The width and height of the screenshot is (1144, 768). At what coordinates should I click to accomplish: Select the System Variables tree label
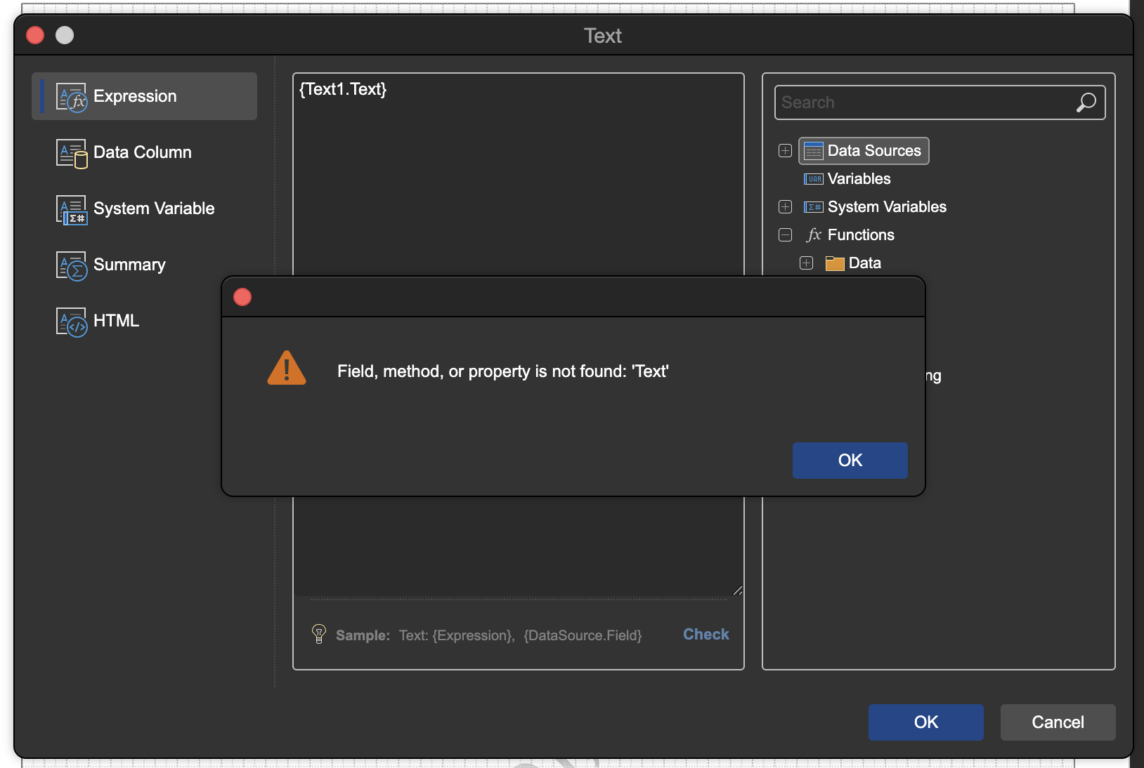(887, 207)
